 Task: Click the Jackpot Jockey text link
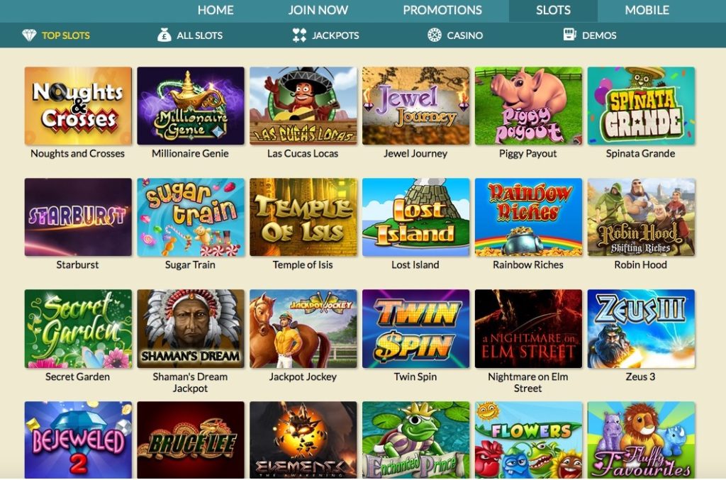(x=303, y=376)
